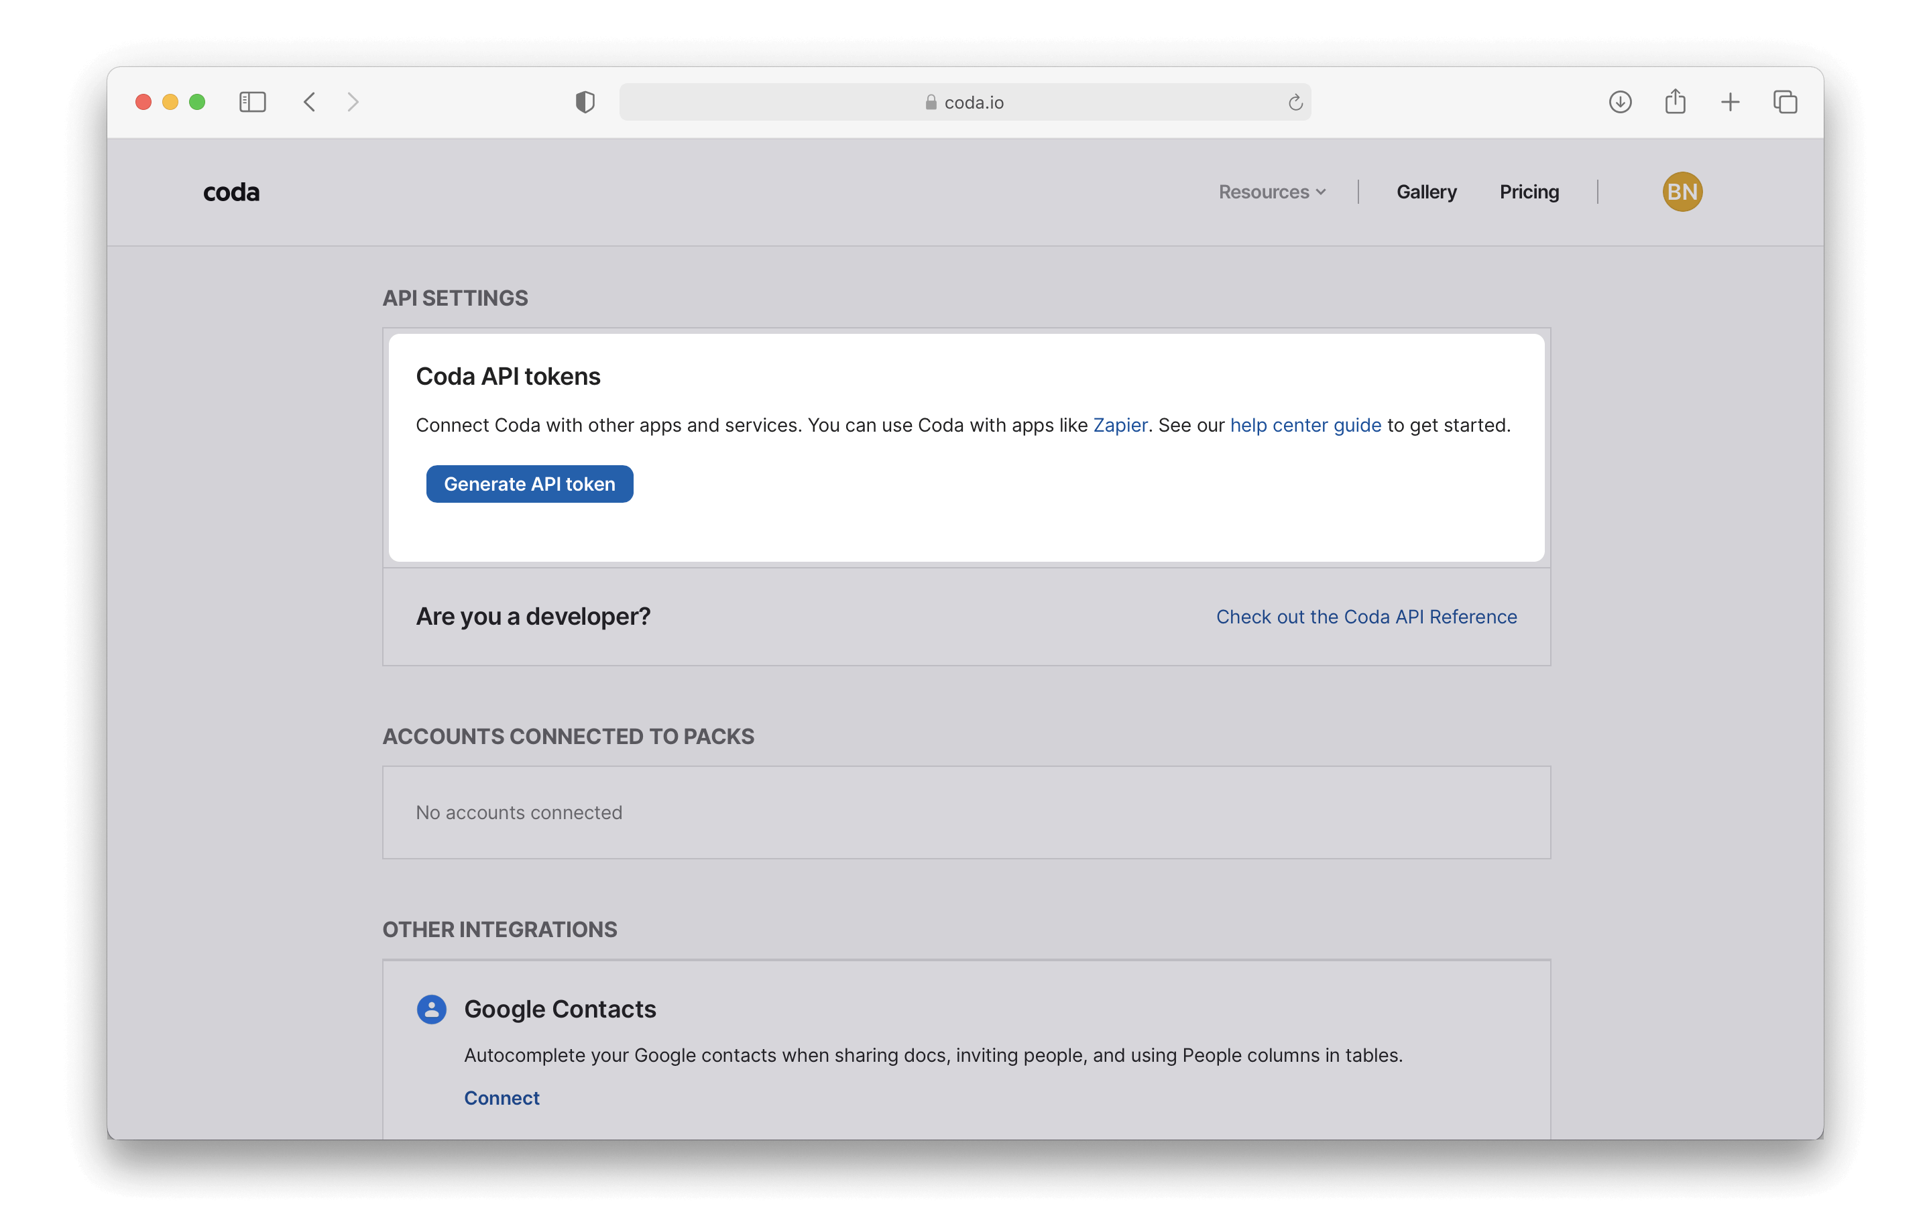Click the Google Contacts icon
This screenshot has width=1931, height=1220.
point(431,1010)
